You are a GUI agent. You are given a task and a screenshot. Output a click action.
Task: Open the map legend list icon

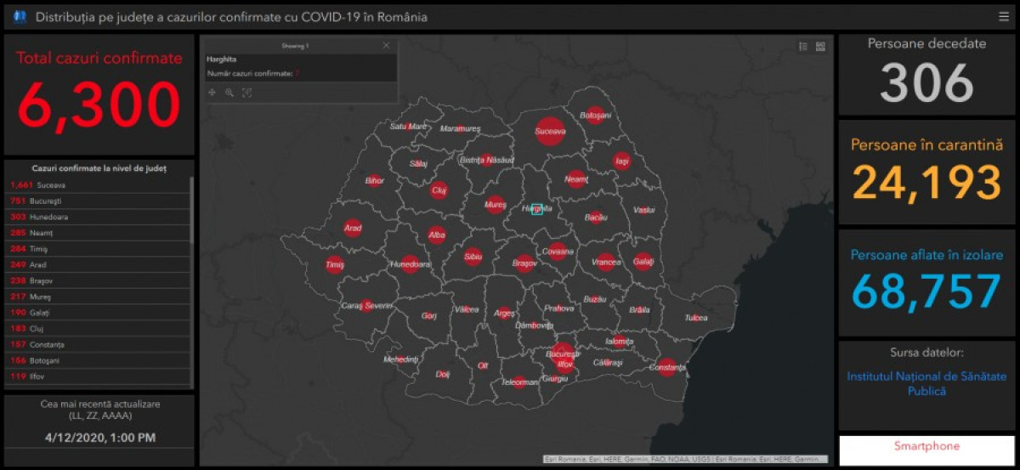(803, 47)
